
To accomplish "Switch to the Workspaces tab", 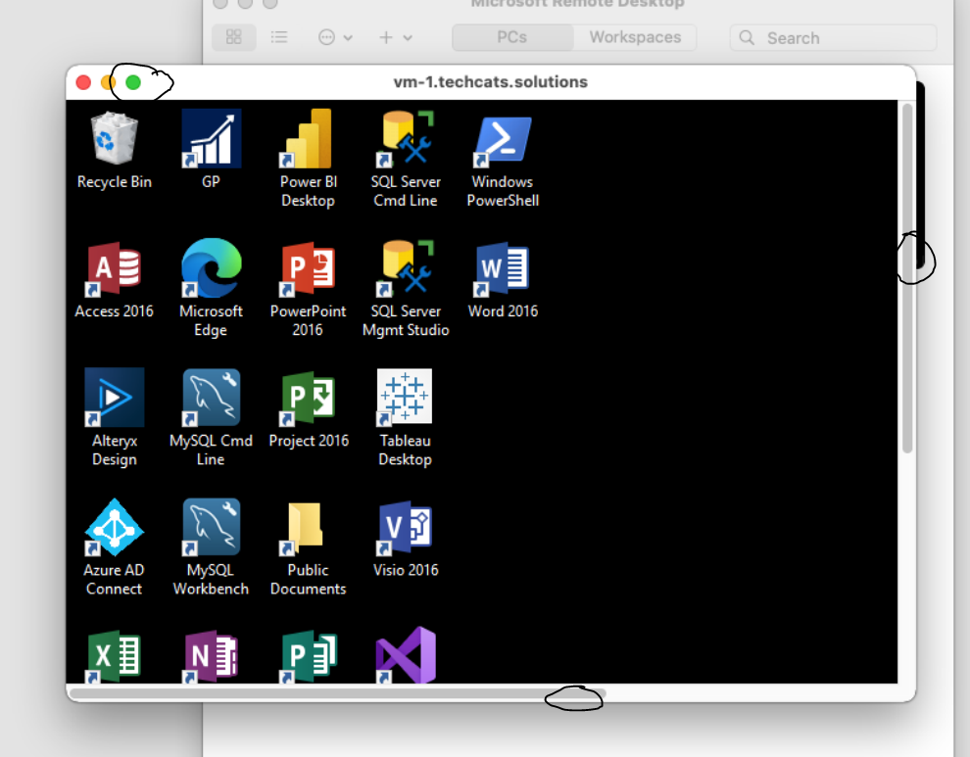I will coord(635,37).
